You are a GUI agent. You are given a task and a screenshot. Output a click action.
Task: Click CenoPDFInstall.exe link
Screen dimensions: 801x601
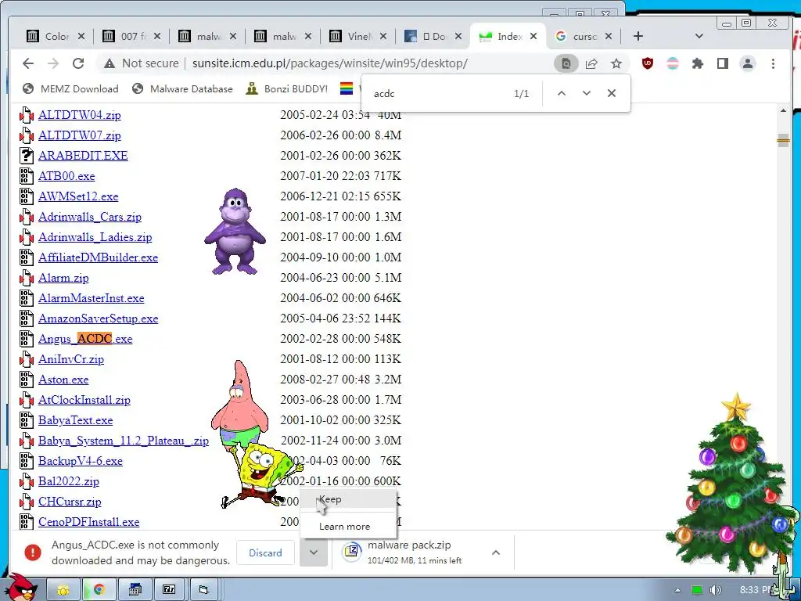click(x=89, y=522)
